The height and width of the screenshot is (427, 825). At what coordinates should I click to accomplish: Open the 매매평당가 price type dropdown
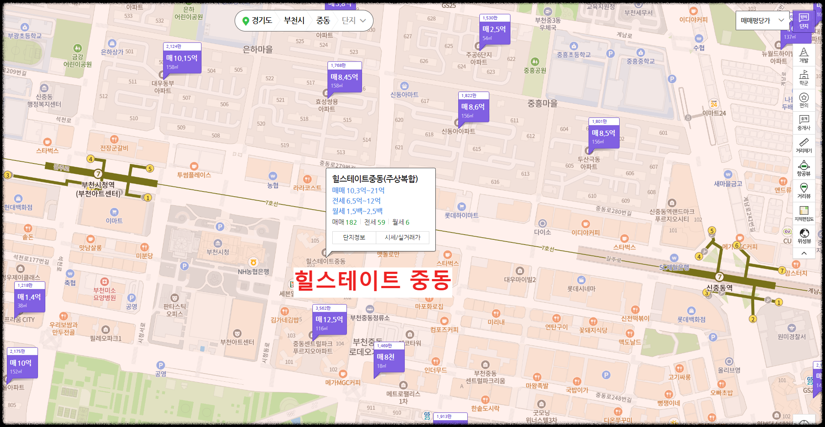click(x=762, y=20)
